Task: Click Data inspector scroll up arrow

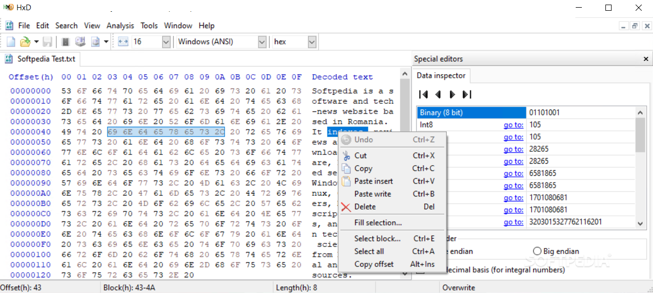Action: tap(640, 111)
